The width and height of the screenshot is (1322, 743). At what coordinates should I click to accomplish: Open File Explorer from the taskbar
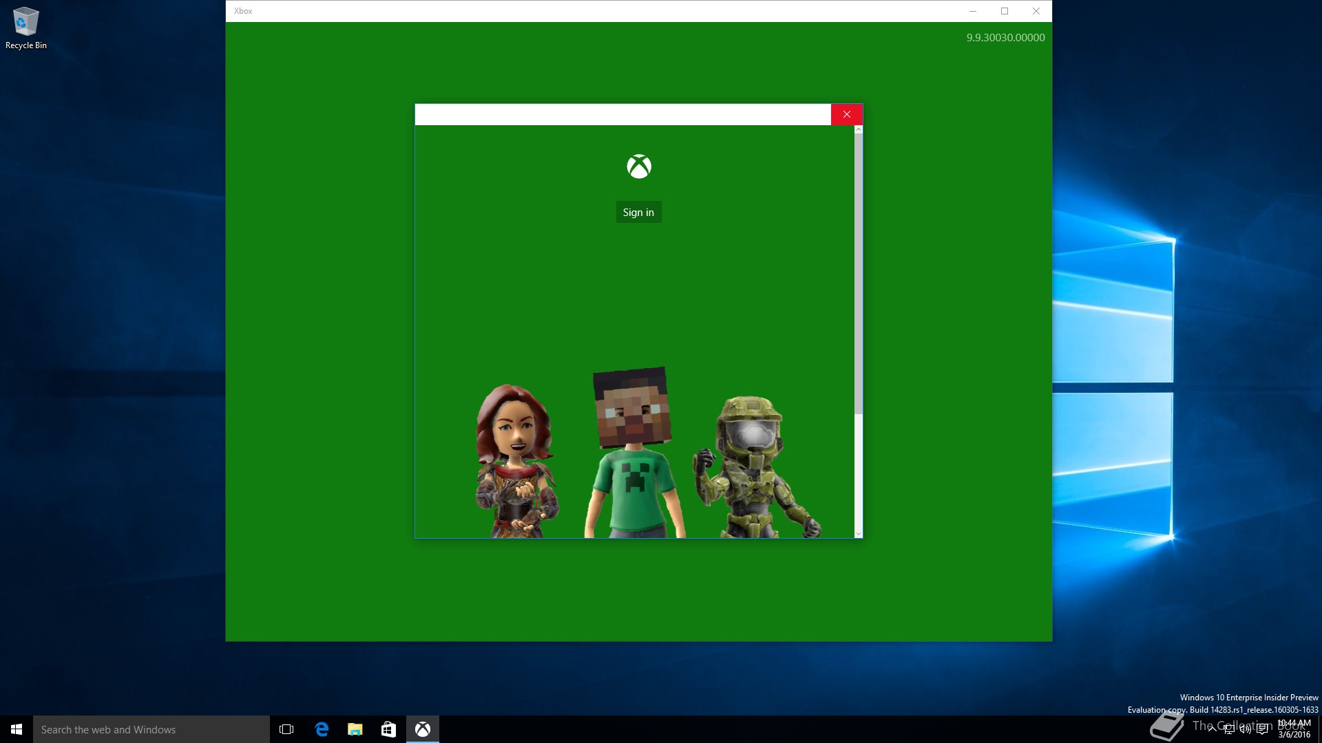click(355, 729)
